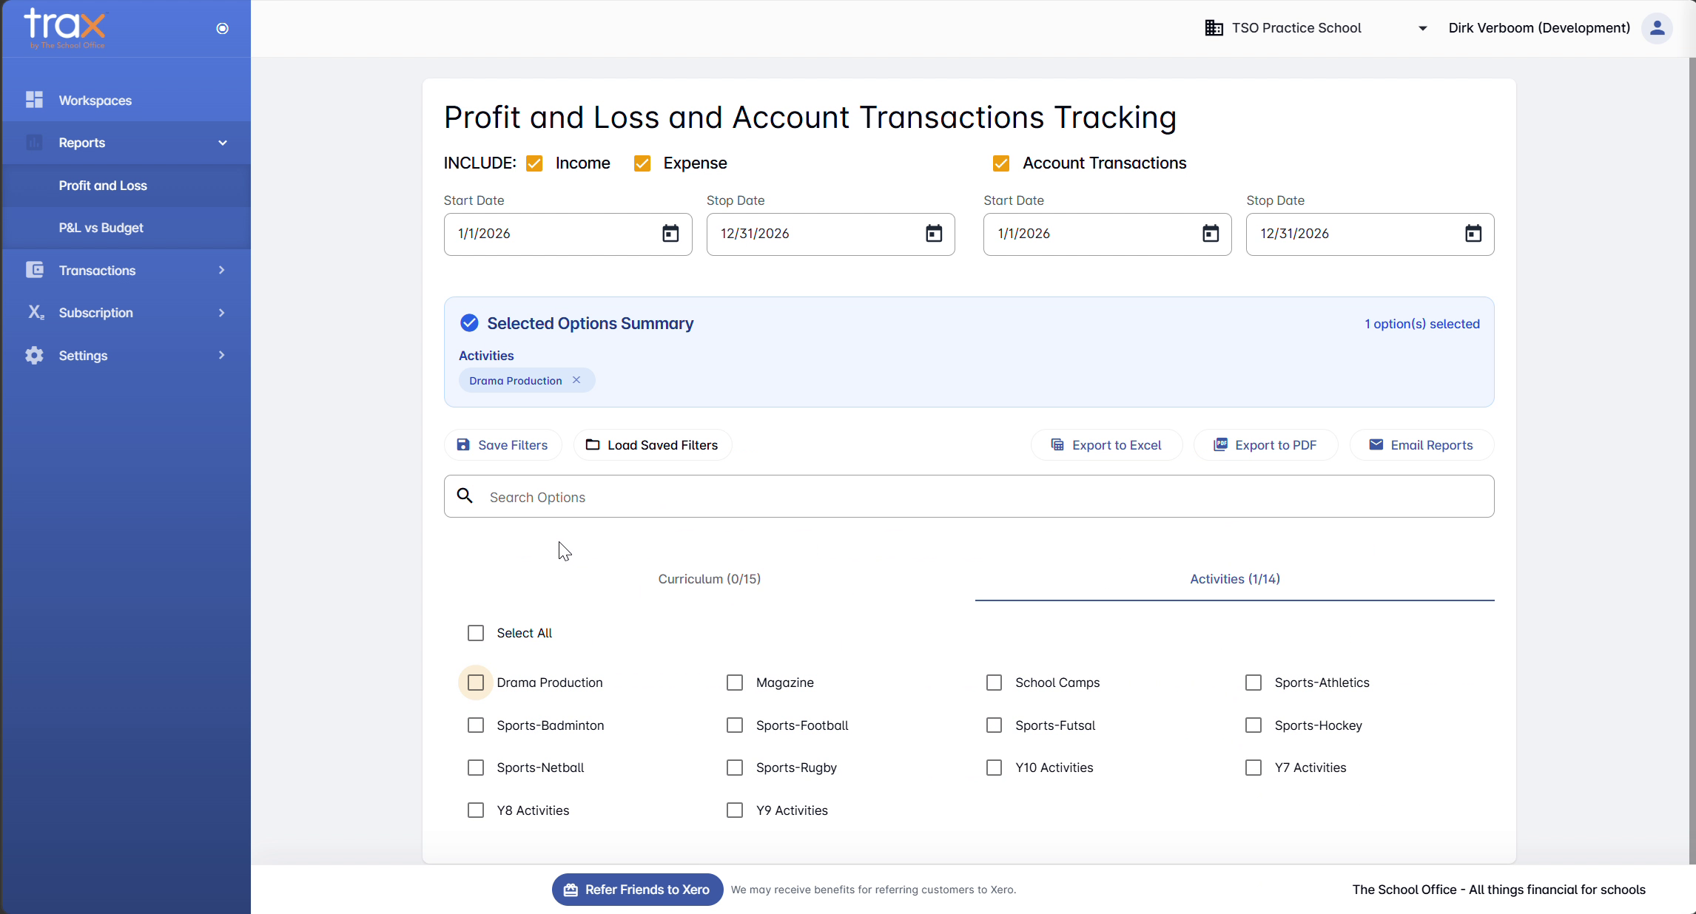Open the user avatar icon
Viewport: 1696px width, 914px height.
click(x=1657, y=28)
